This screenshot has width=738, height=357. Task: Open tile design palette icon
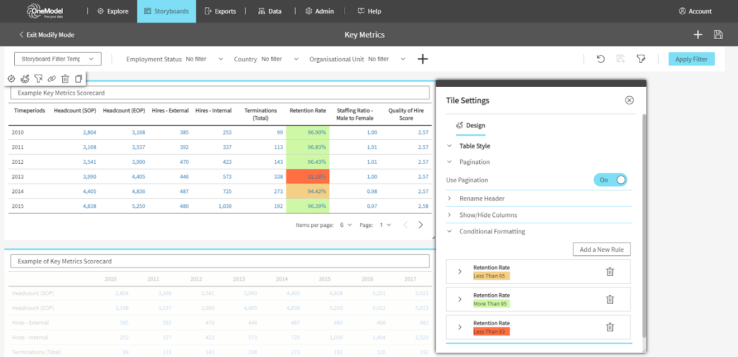click(x=25, y=79)
